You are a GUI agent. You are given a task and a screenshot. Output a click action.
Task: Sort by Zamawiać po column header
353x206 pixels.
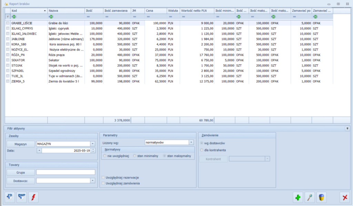pos(301,11)
